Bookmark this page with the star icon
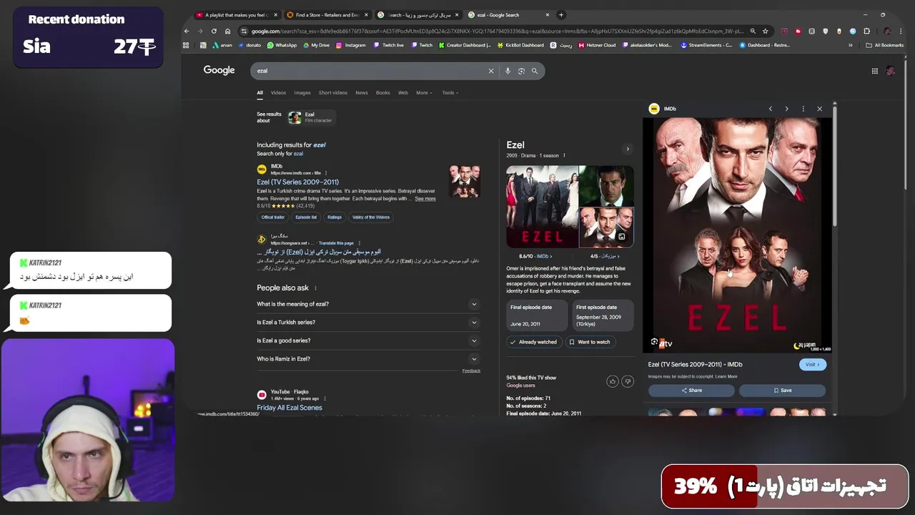This screenshot has height=515, width=915. [x=765, y=31]
